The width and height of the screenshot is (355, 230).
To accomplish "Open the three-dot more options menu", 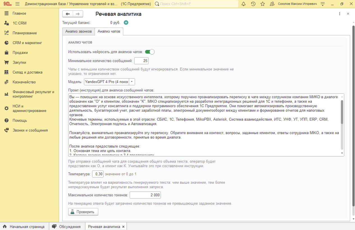I will [340, 14].
